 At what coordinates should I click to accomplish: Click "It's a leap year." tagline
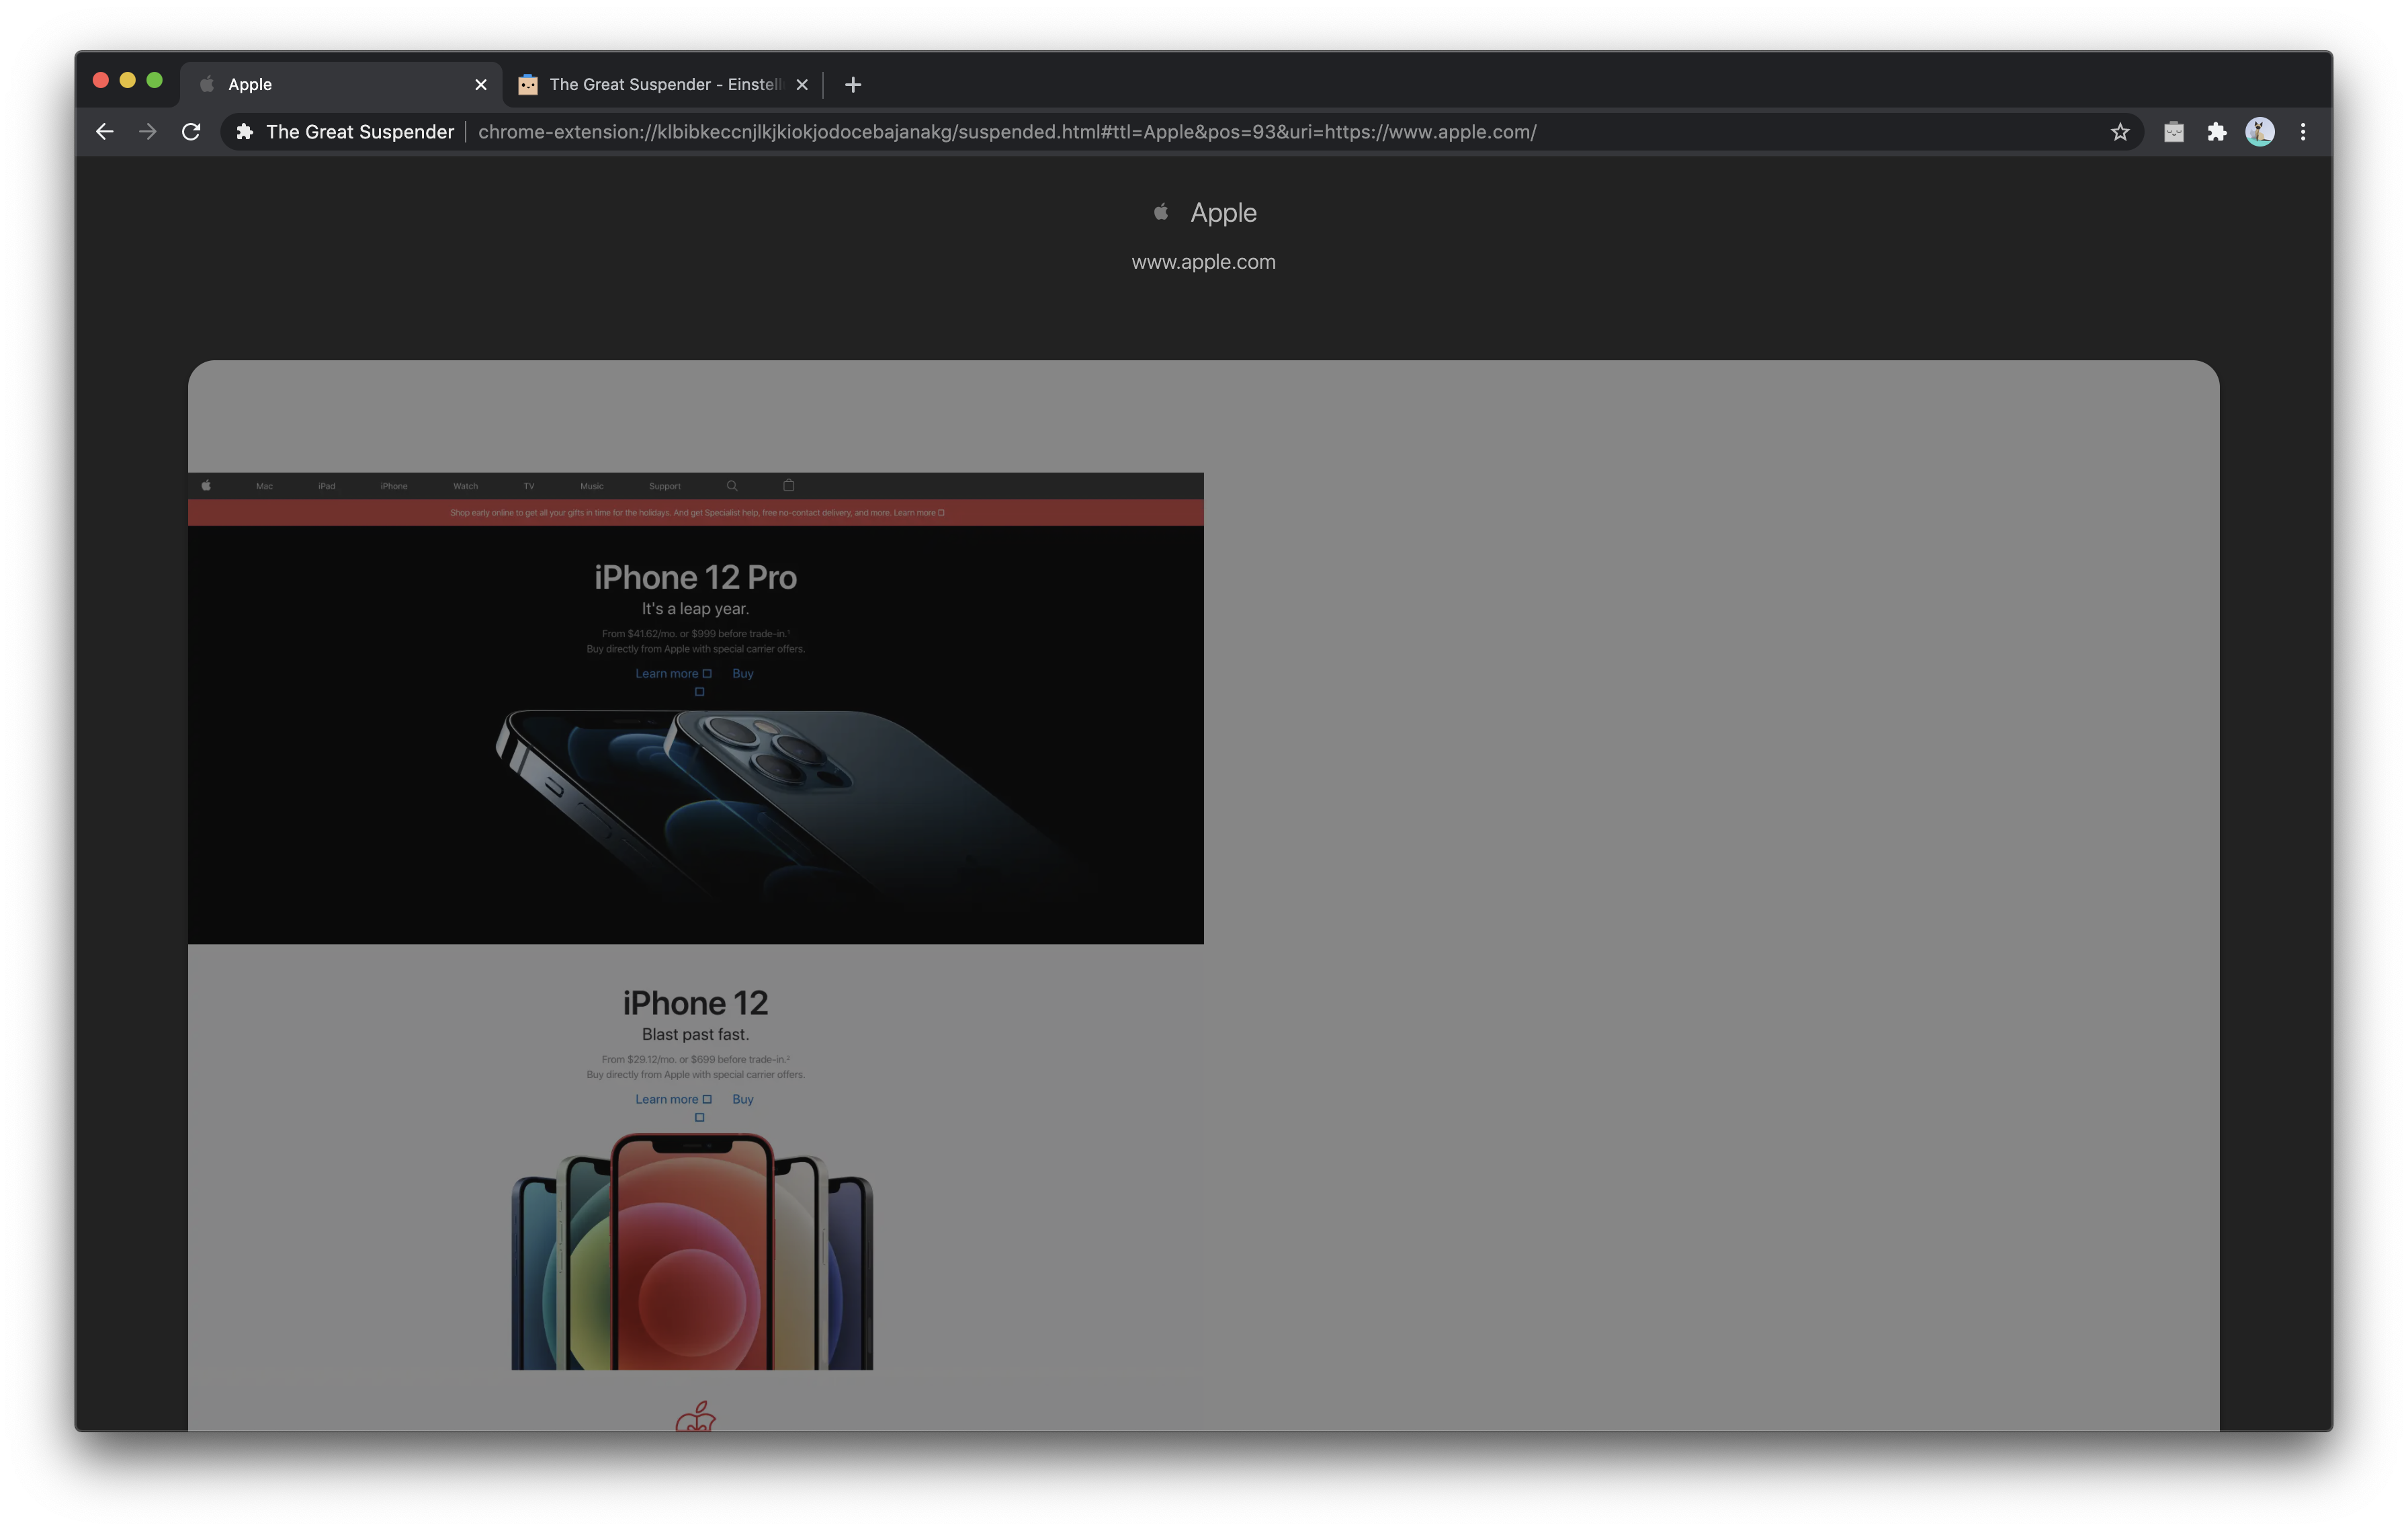pos(696,609)
